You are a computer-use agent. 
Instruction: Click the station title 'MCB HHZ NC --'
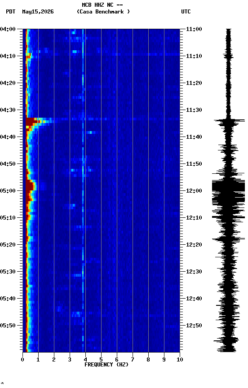point(102,5)
